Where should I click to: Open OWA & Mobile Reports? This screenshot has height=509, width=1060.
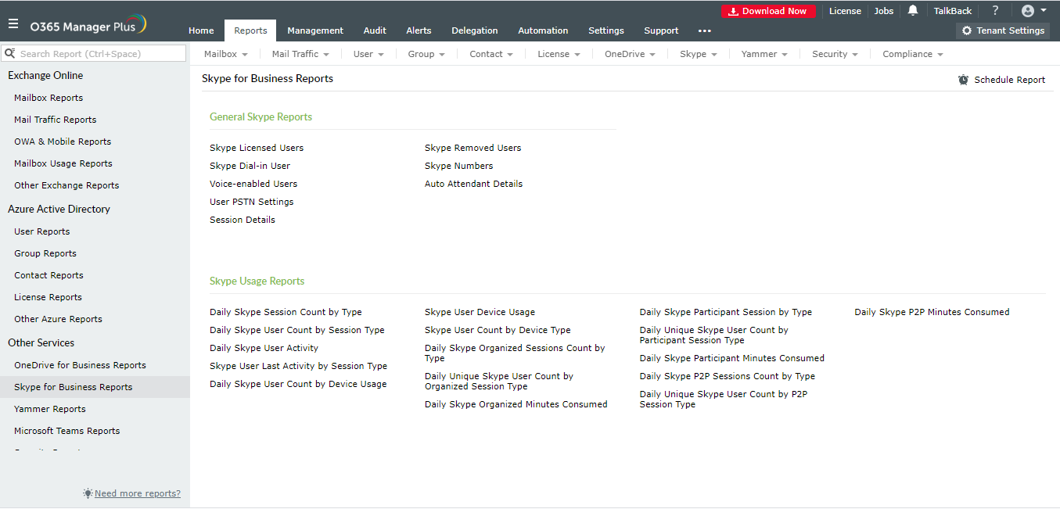tap(63, 142)
